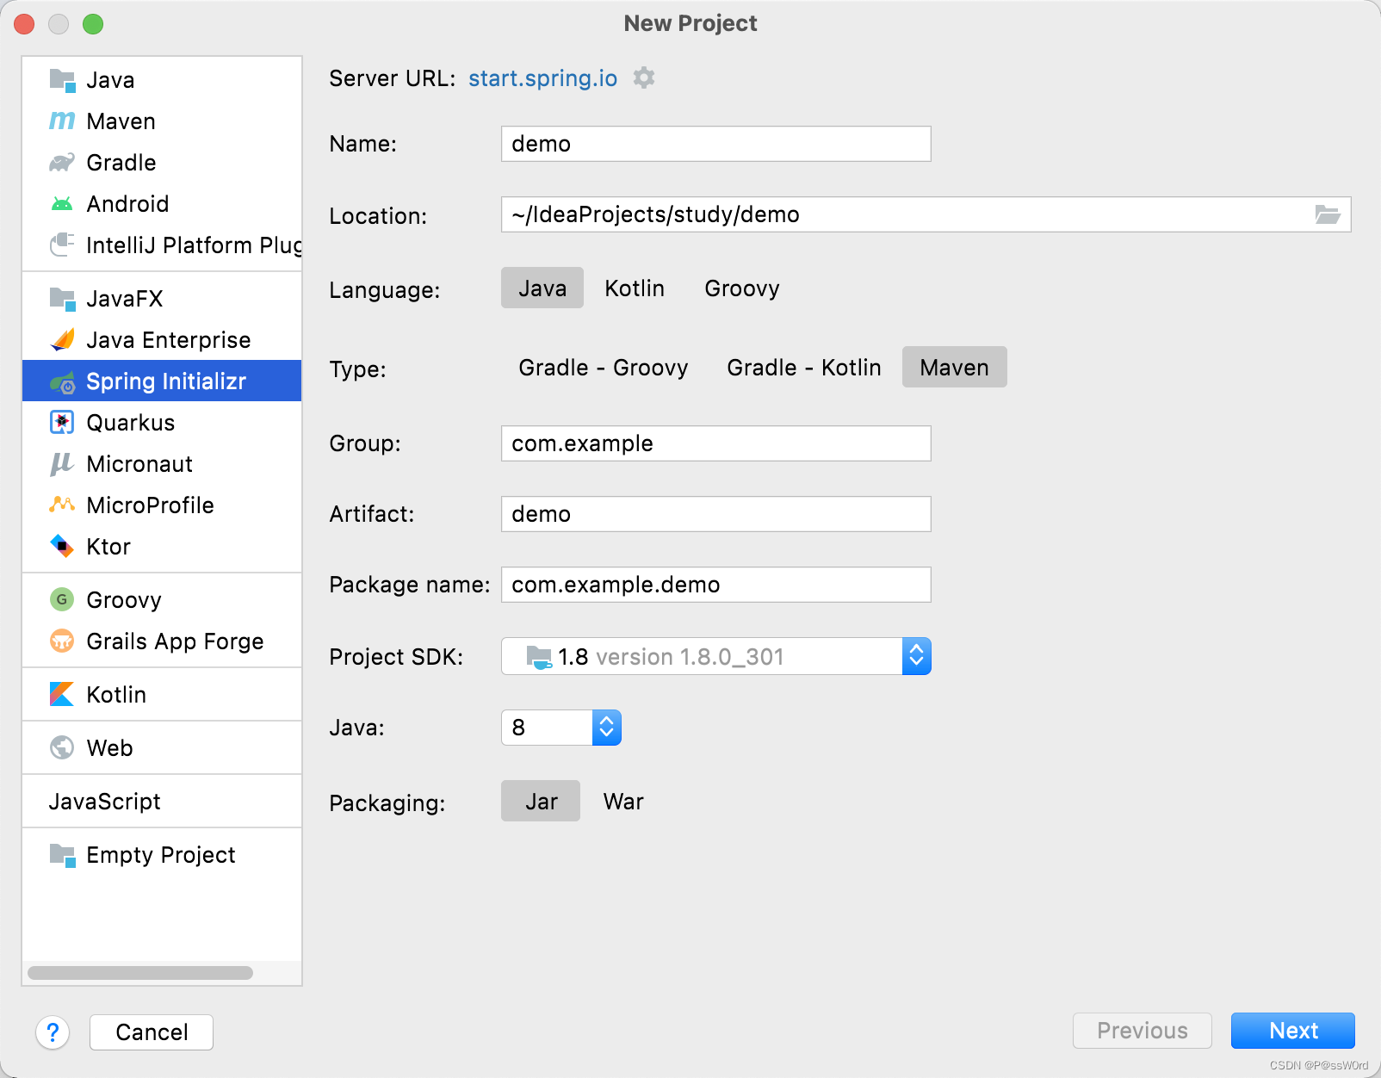Select the Quarkus label
1381x1078 pixels.
pos(131,423)
